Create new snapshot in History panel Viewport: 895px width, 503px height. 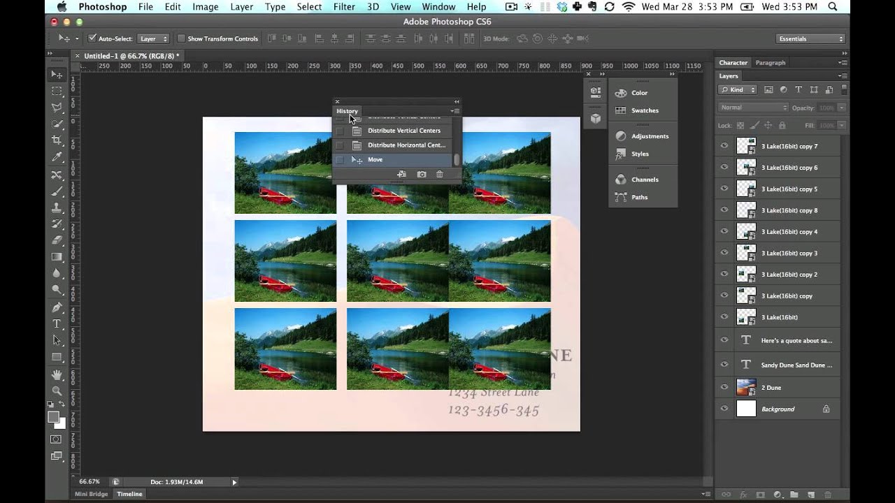[422, 174]
